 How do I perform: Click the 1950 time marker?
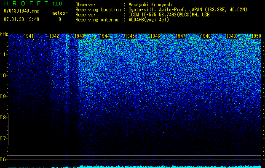257,36
